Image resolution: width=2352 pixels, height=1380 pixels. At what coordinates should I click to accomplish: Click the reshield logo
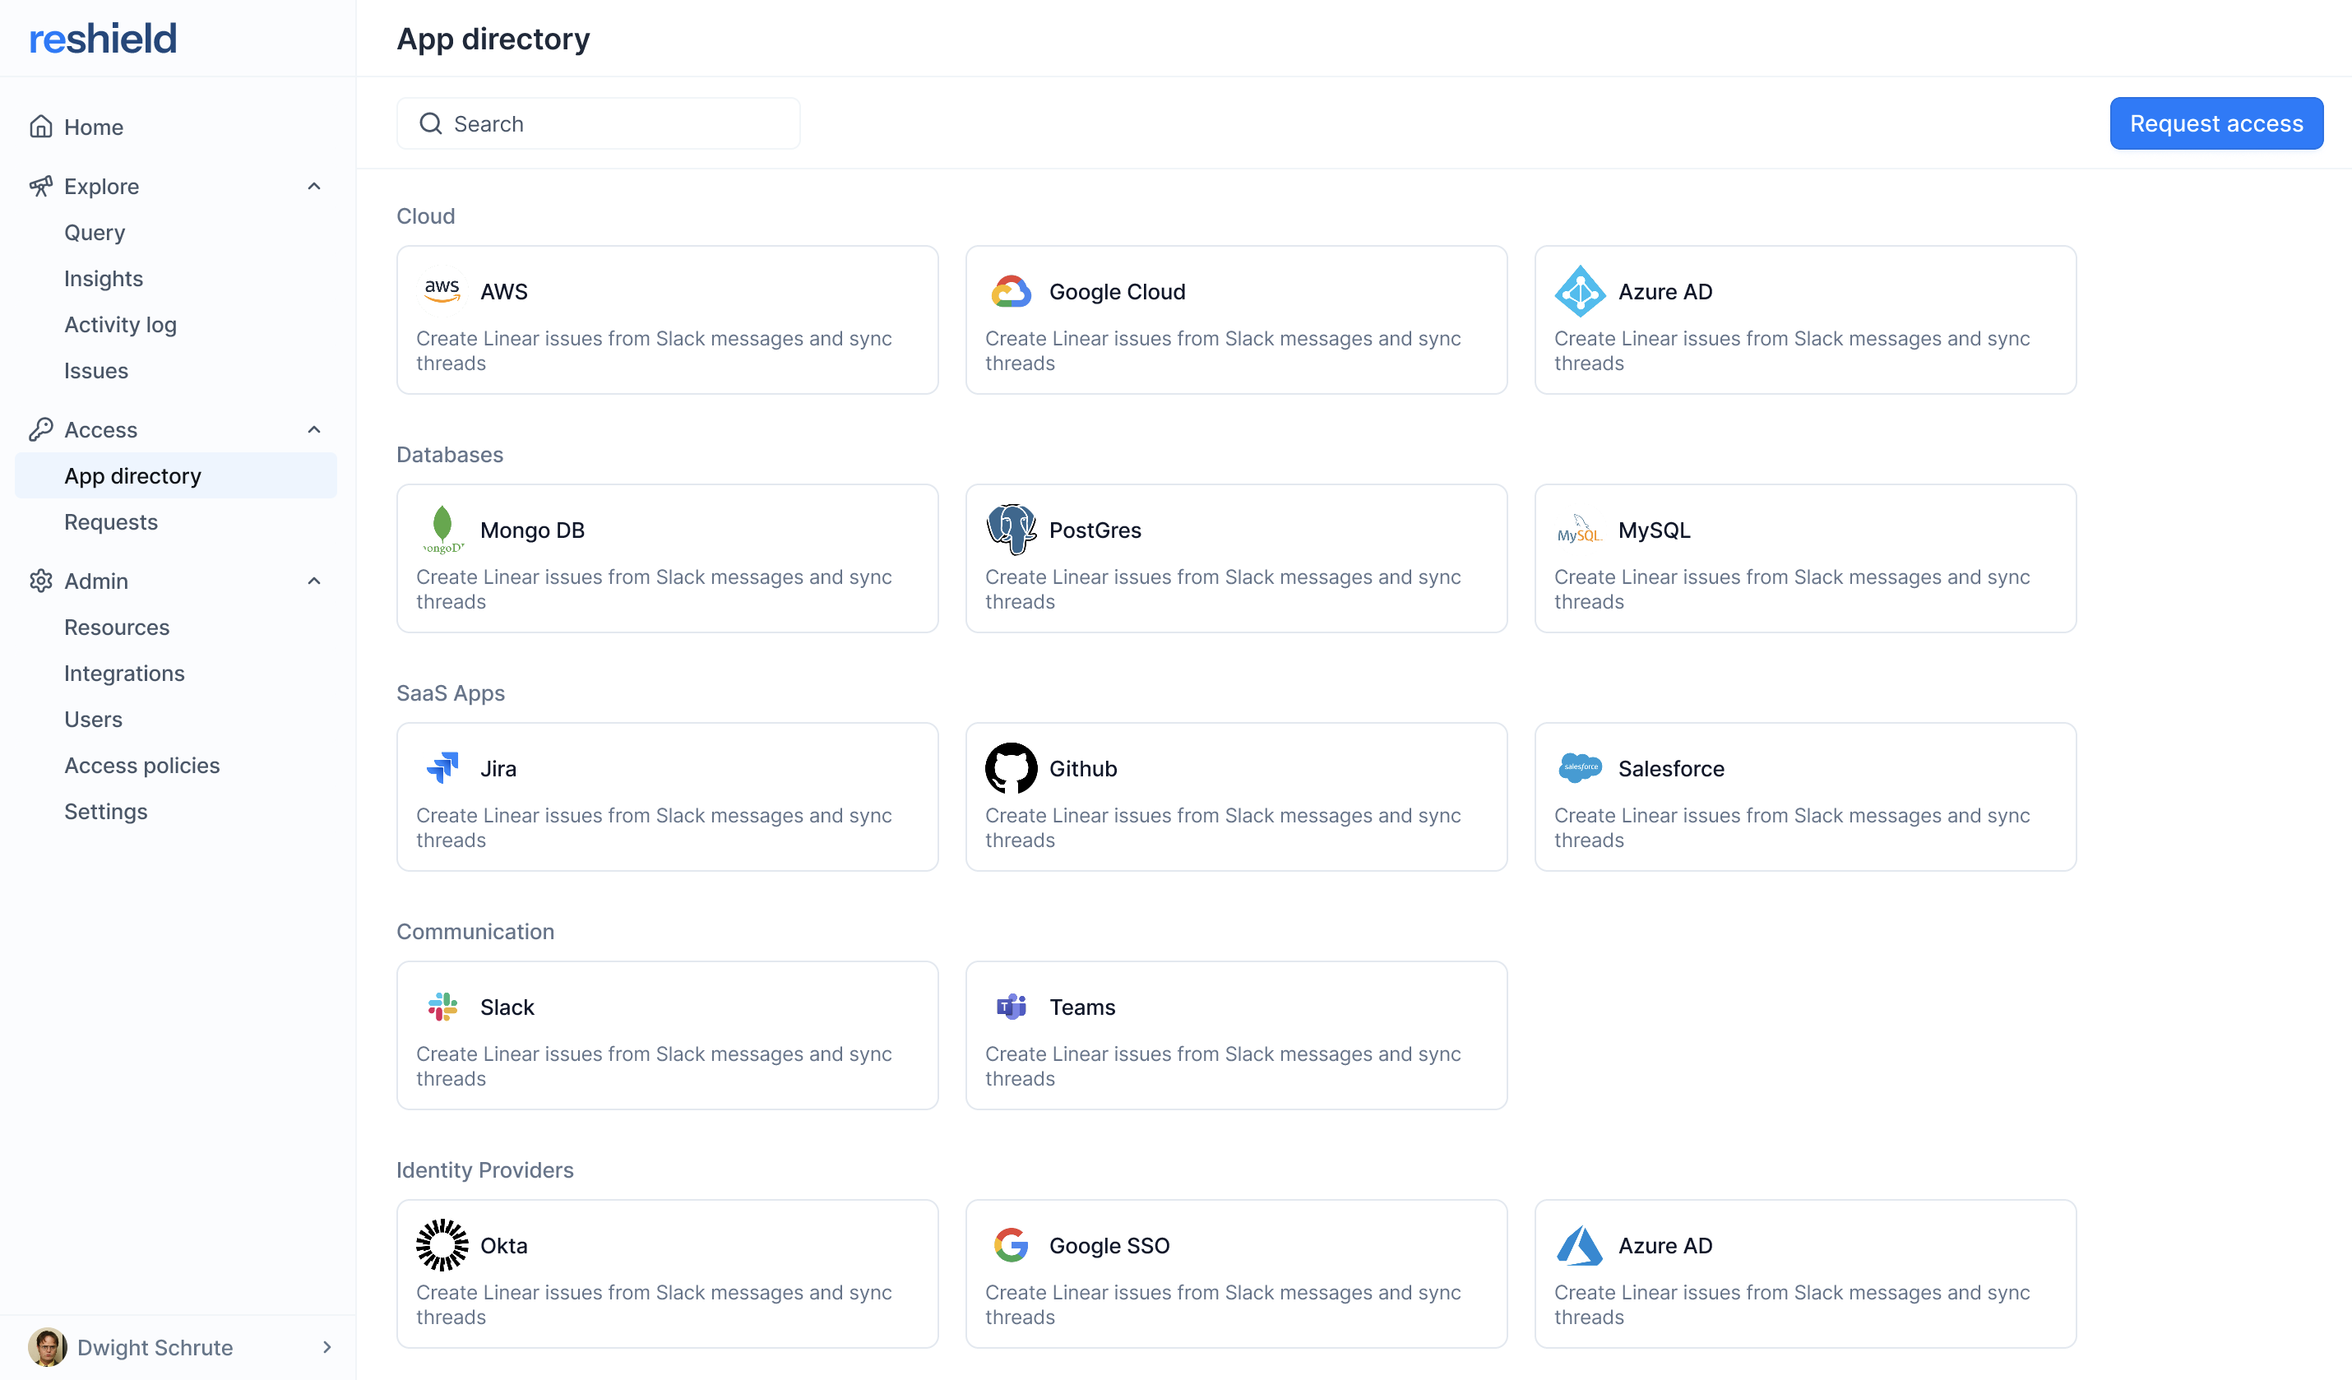pos(103,39)
